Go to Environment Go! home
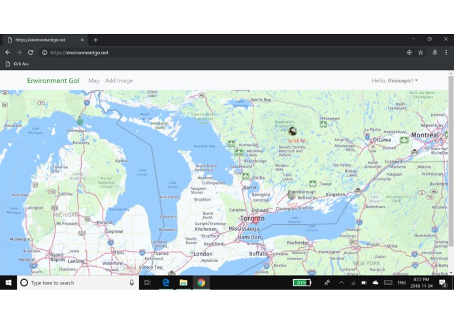Viewport: 454px width, 323px height. tap(54, 80)
